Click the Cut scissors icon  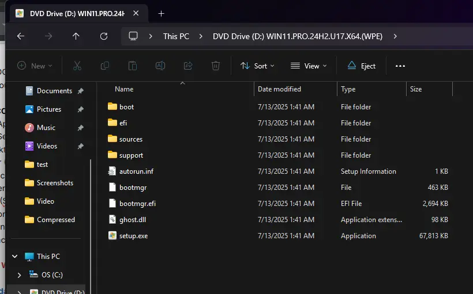point(77,66)
